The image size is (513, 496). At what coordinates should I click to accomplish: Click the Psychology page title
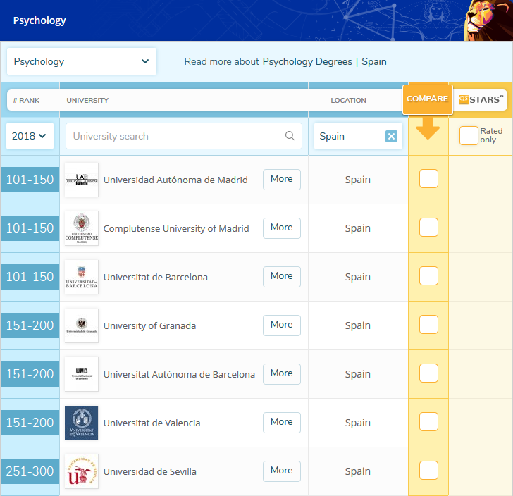(x=39, y=20)
